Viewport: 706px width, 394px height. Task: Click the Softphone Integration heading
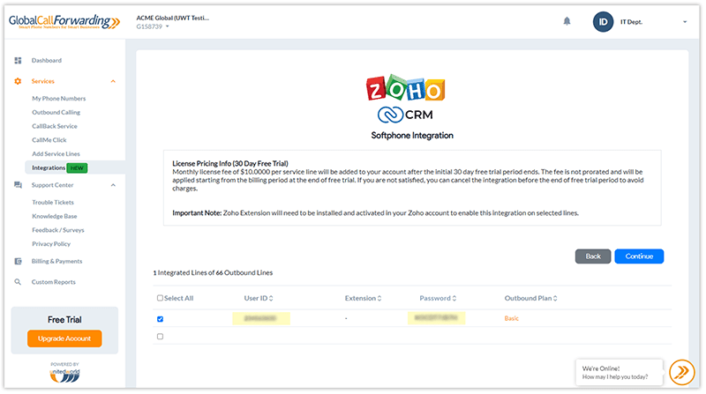[x=412, y=136]
